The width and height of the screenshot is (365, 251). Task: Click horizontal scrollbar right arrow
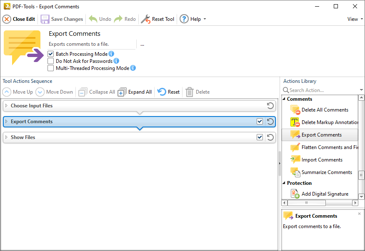[x=355, y=203]
